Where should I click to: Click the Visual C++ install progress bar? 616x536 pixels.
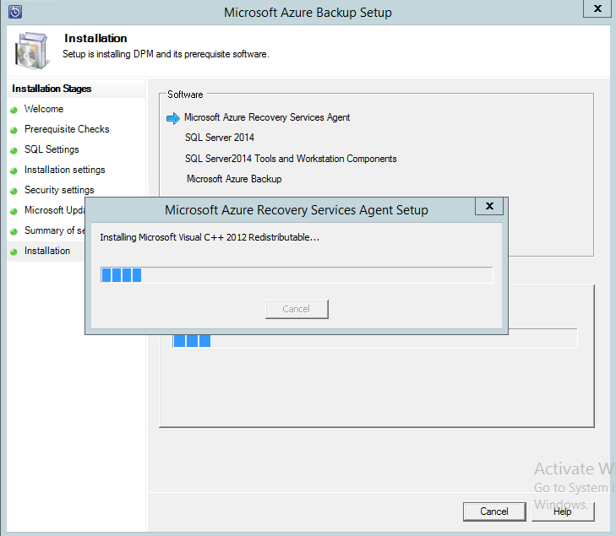pyautogui.click(x=296, y=274)
